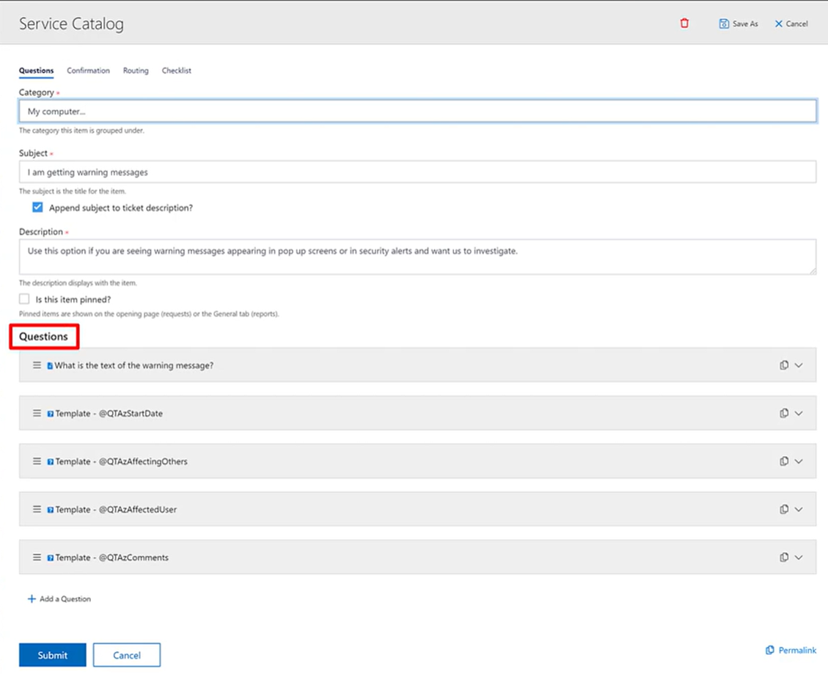Expand the @QTAzAffectingOthers template row
The height and width of the screenshot is (674, 828).
coord(799,461)
